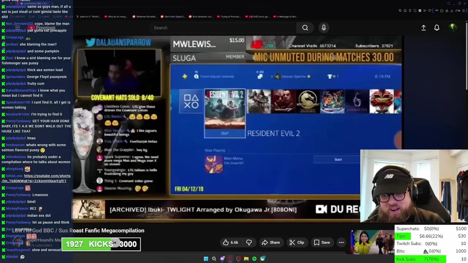Click the bookmark heart icon in toolbar
The width and height of the screenshot is (468, 263).
pyautogui.click(x=430, y=11)
